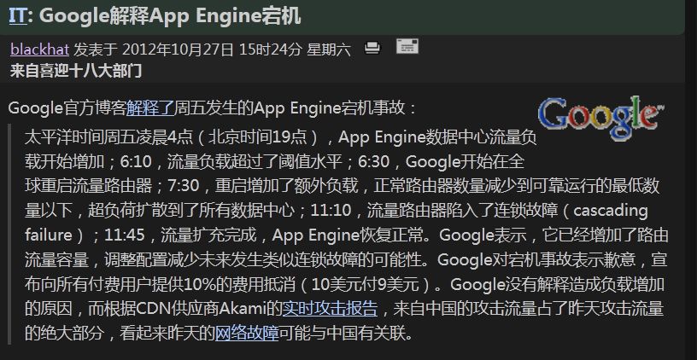
Task: Open the IT category link in headline
Action: point(17,16)
